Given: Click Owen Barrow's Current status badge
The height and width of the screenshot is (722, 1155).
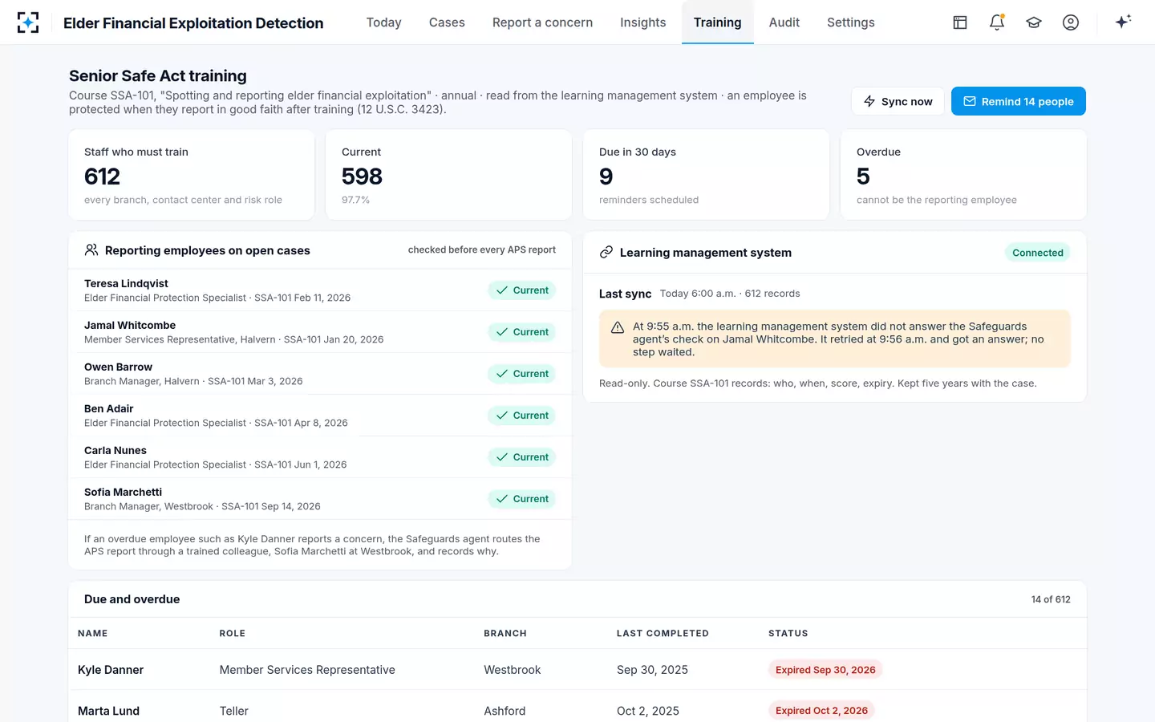Looking at the screenshot, I should [x=522, y=374].
